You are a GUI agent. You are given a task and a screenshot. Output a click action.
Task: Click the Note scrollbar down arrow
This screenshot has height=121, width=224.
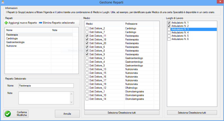tap(72, 102)
